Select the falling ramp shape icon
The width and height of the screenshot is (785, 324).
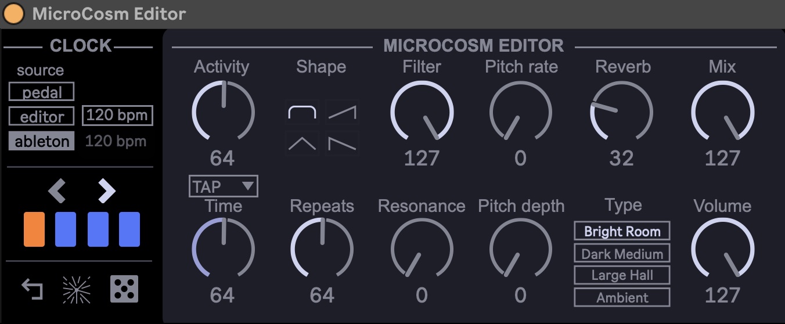click(343, 143)
